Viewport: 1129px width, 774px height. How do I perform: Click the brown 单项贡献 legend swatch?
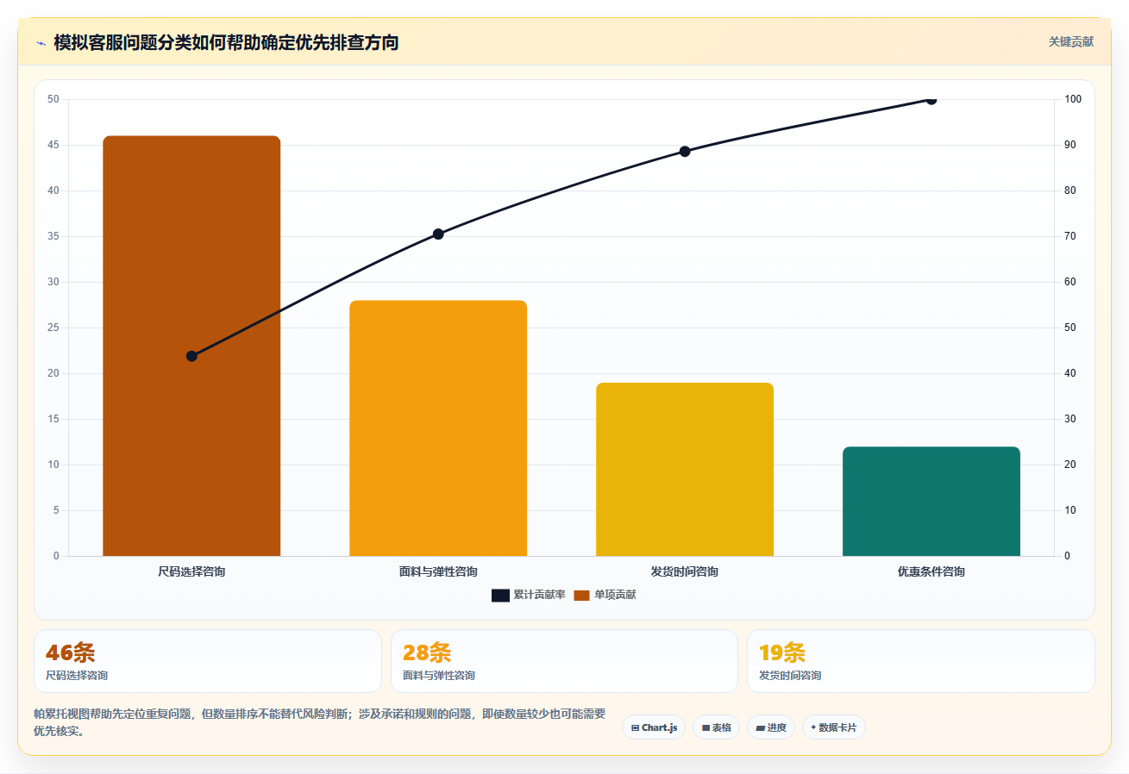coord(581,596)
